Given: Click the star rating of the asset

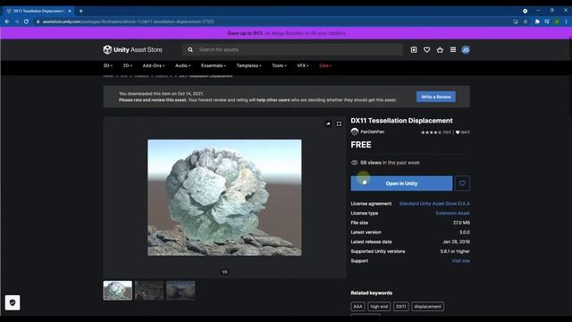Looking at the screenshot, I should coord(431,132).
